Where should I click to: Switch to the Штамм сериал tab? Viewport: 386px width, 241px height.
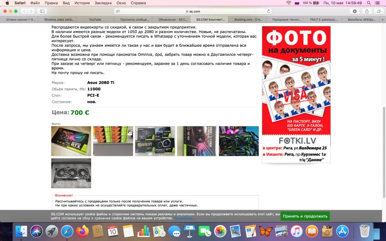pos(19,19)
